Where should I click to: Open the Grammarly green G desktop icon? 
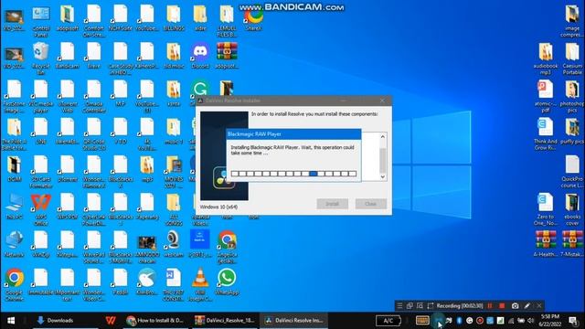pyautogui.click(x=200, y=90)
